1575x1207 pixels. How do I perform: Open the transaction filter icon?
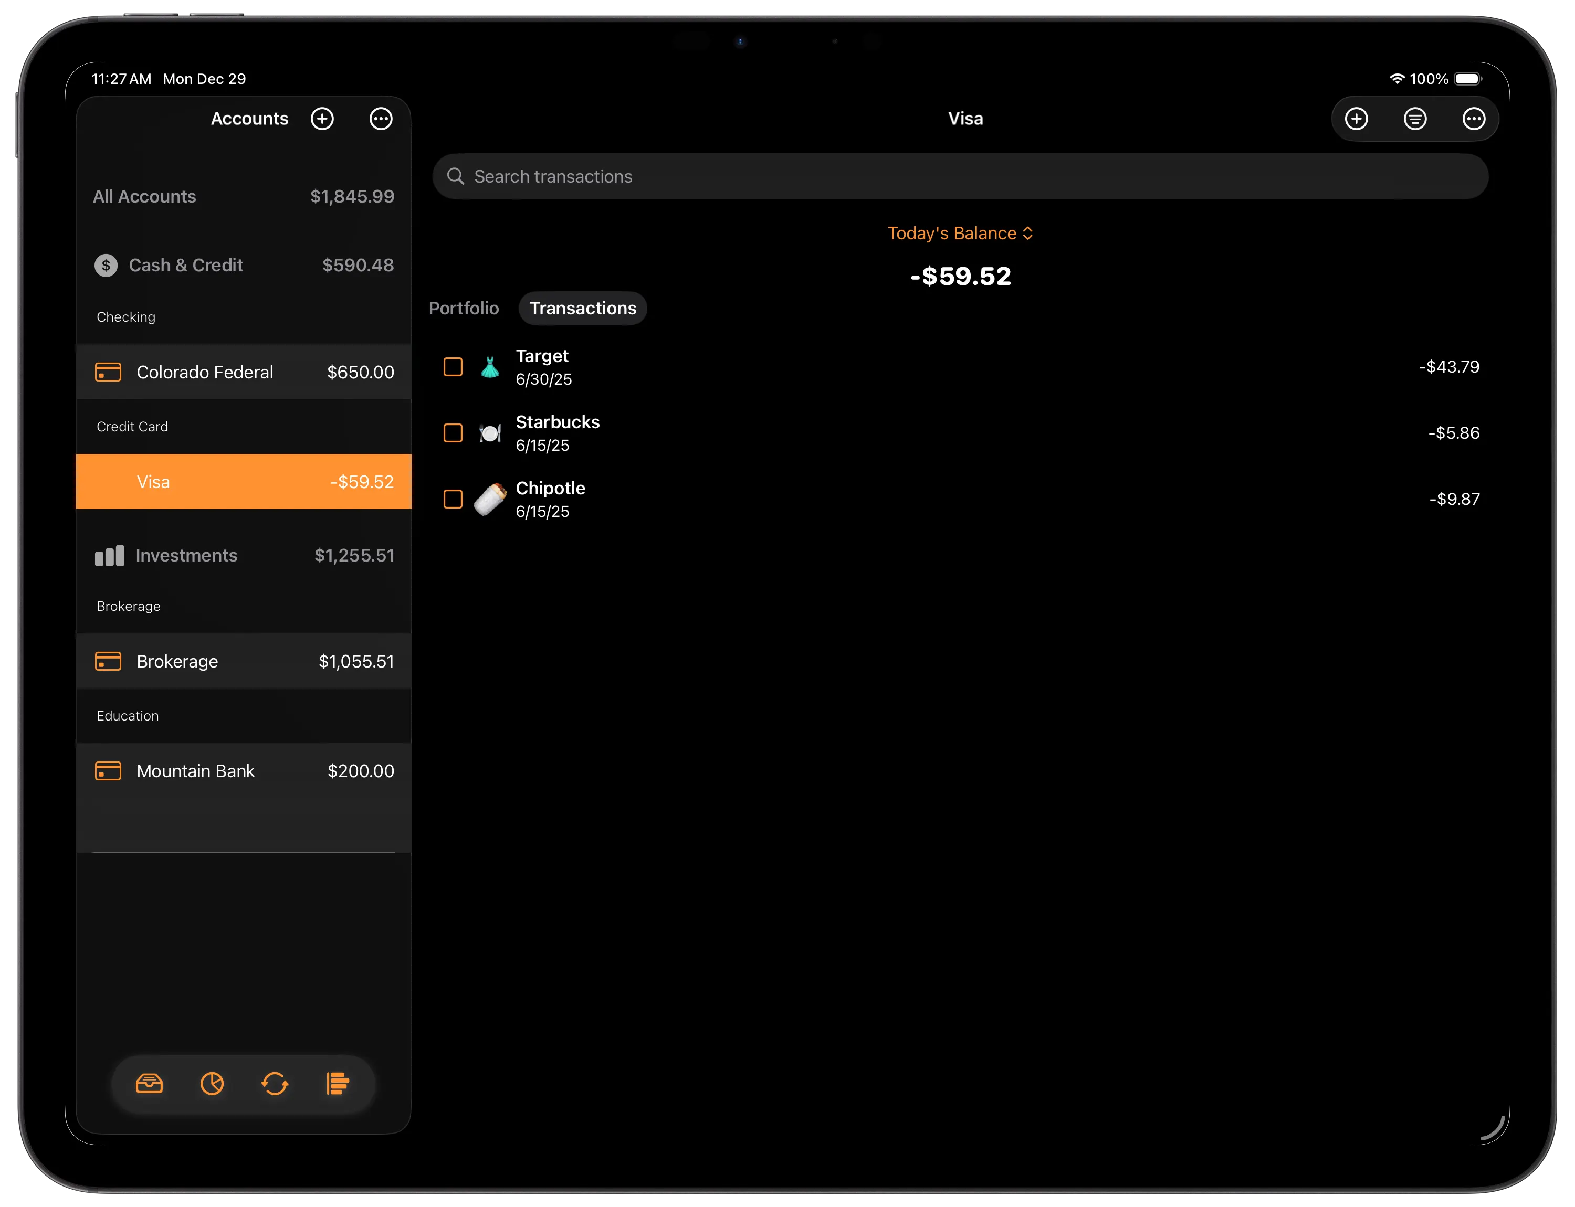point(1415,119)
